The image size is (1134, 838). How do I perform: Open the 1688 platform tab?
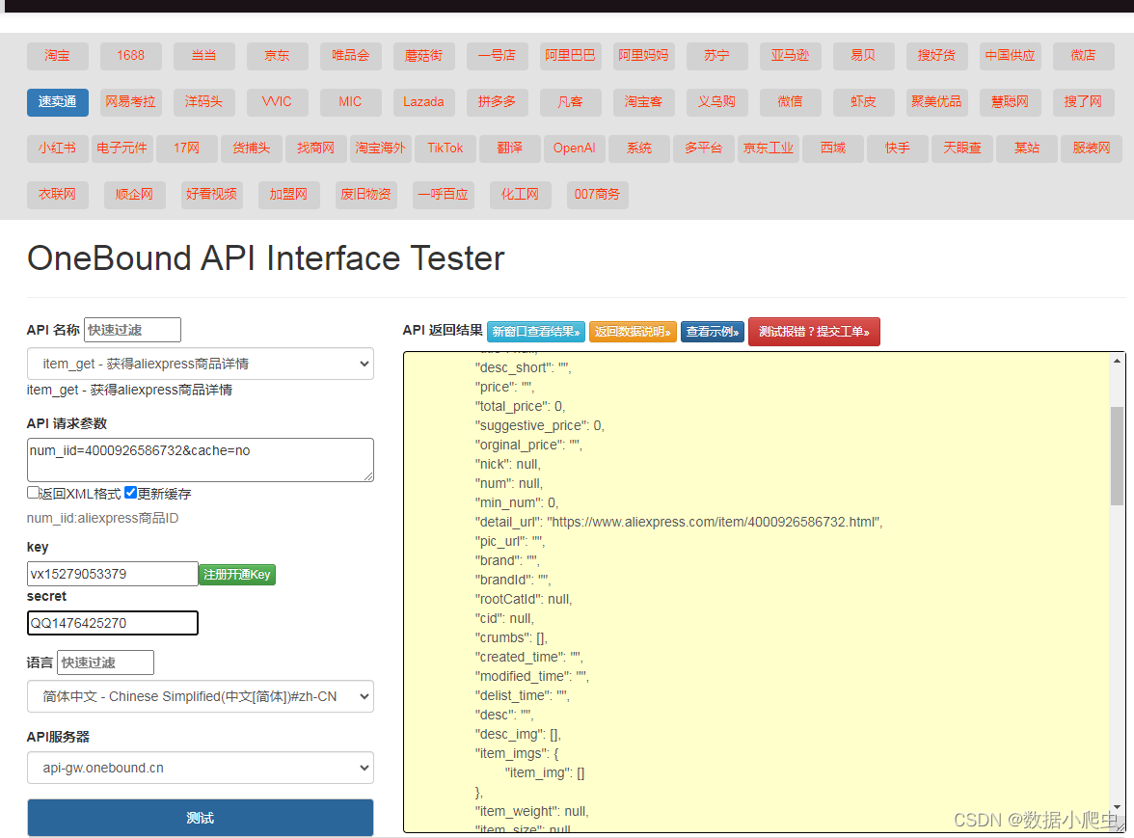click(131, 56)
